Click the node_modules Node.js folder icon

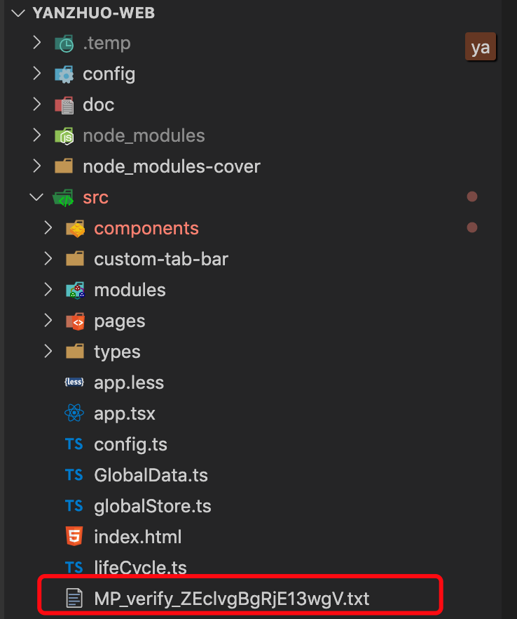point(64,136)
